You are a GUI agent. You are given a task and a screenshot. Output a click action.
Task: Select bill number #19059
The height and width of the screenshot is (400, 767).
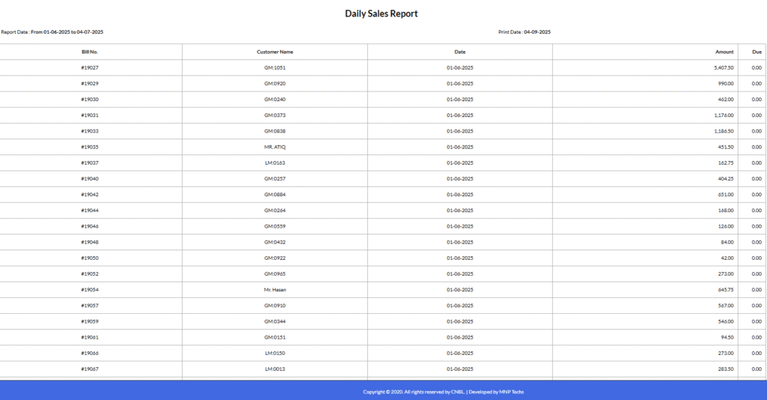point(90,322)
